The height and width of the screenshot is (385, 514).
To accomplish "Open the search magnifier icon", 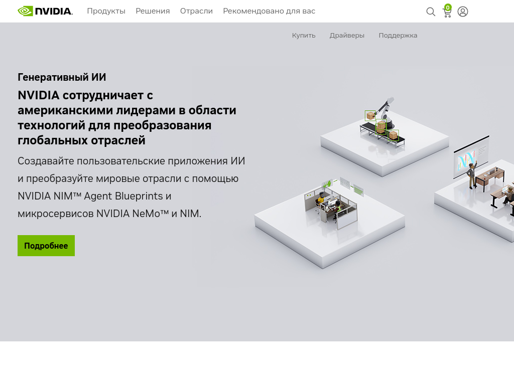I will pyautogui.click(x=431, y=12).
